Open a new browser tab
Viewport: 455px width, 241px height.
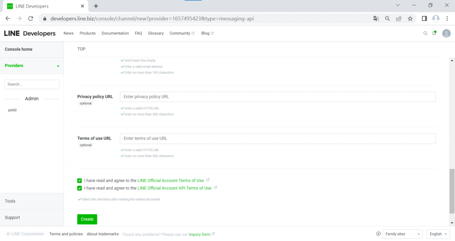coord(96,6)
